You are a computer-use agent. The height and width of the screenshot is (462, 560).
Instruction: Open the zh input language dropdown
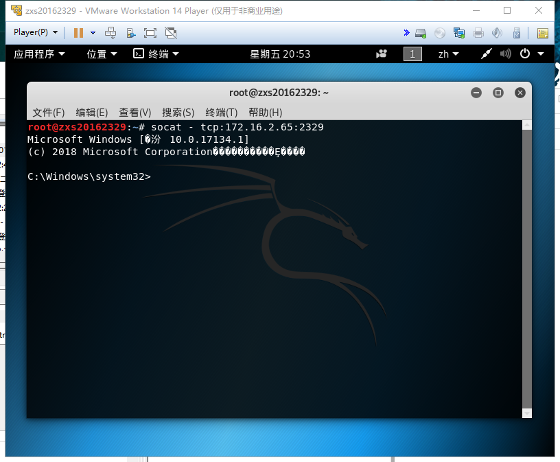(x=448, y=54)
